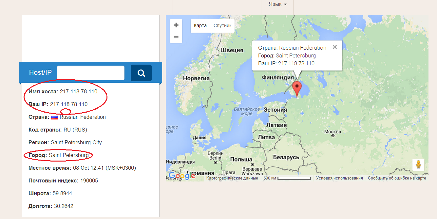Click the Saint Petersburg value in Город row
The width and height of the screenshot is (437, 219).
coord(69,155)
